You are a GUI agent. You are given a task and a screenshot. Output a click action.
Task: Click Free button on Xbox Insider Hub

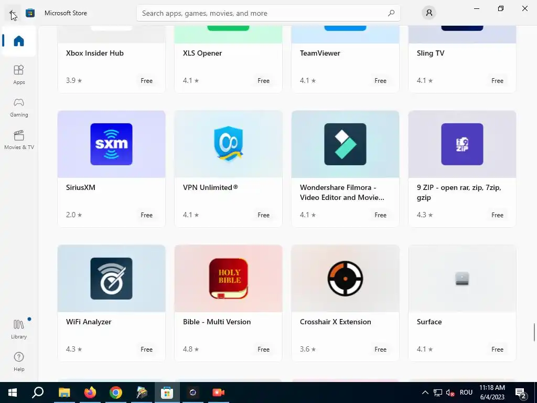(x=147, y=80)
